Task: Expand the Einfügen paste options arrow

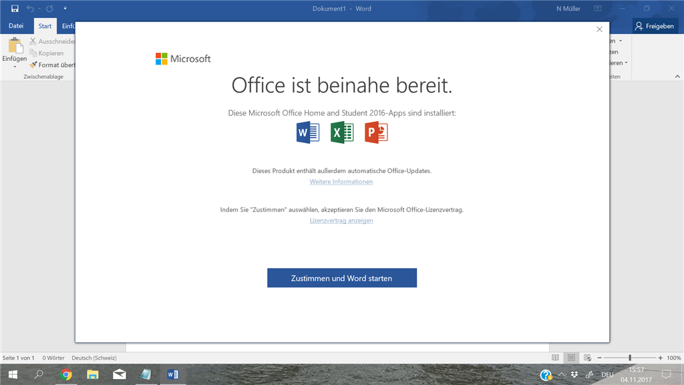Action: pyautogui.click(x=15, y=66)
